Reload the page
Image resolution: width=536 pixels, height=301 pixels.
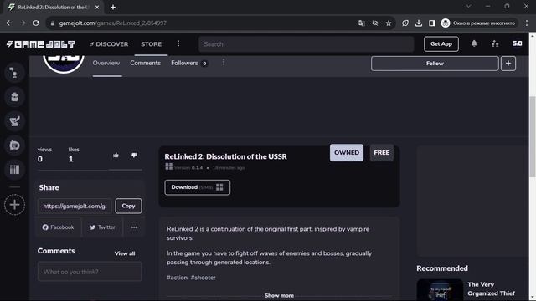tap(36, 23)
